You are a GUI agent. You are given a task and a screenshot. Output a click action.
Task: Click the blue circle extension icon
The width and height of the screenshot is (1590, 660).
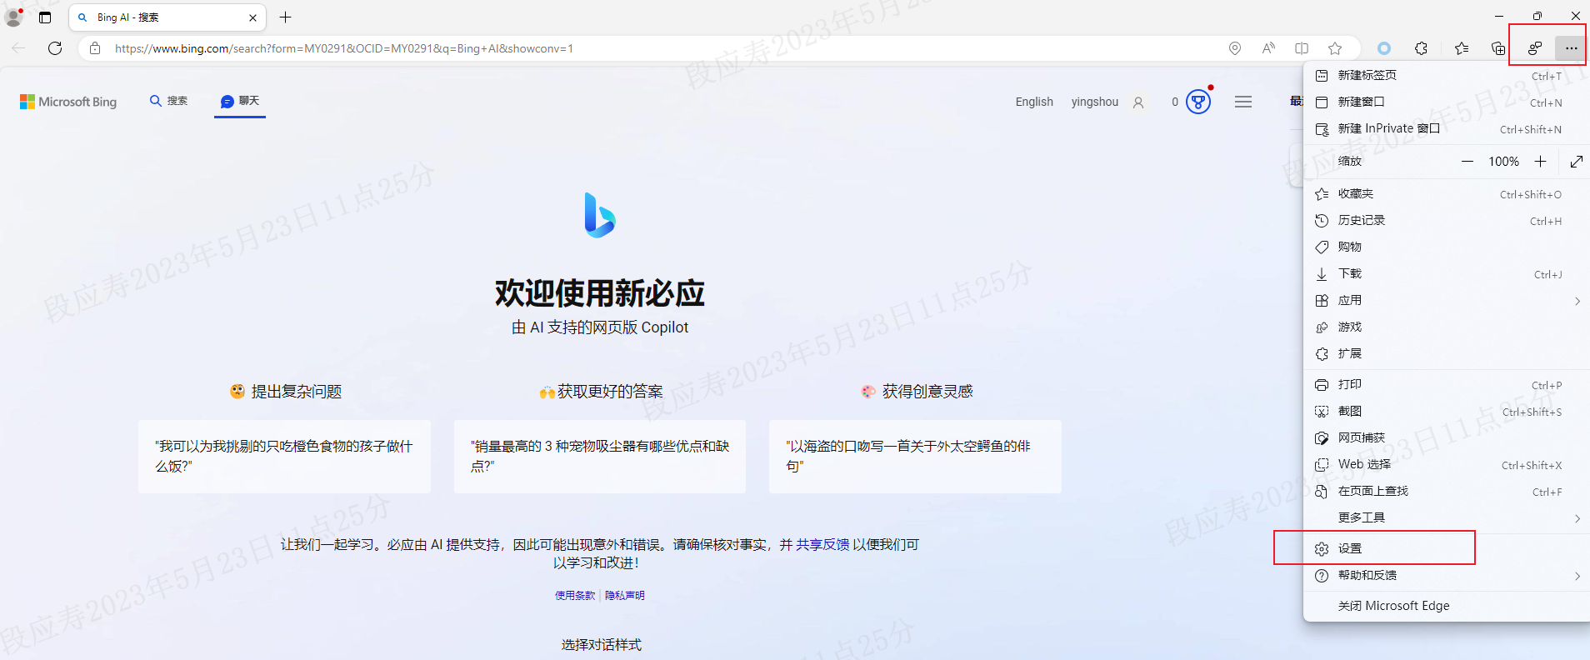click(x=1384, y=48)
